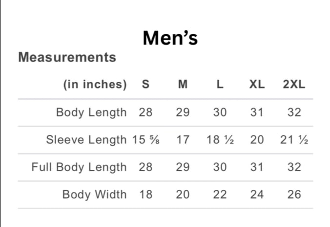
Task: Click Sleeve Length value 21 ½ for 2XL
Action: pyautogui.click(x=294, y=139)
